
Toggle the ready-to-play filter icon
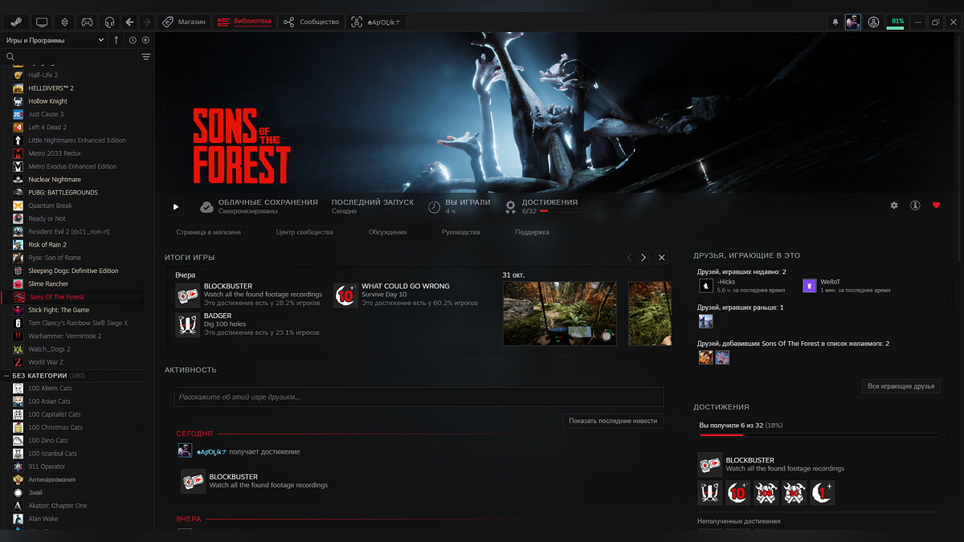coord(145,40)
